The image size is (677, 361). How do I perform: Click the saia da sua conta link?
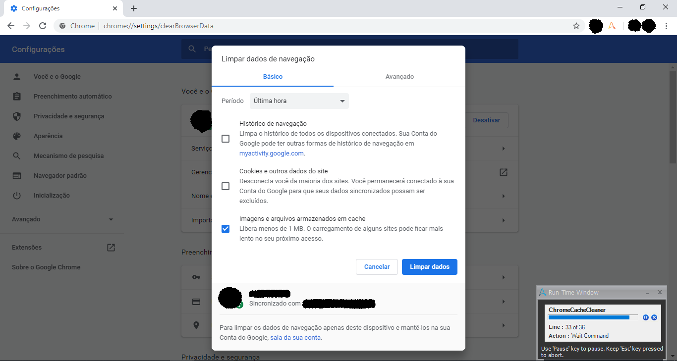296,338
